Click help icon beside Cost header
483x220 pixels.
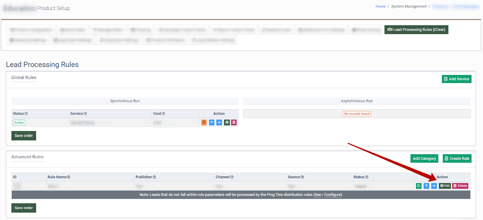point(164,114)
